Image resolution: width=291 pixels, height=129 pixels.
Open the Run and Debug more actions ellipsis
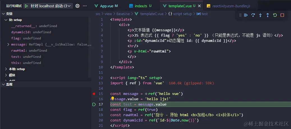pyautogui.click(x=85, y=6)
